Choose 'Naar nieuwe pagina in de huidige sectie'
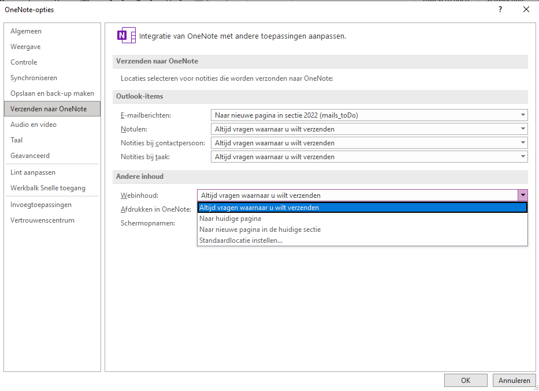 [362, 230]
